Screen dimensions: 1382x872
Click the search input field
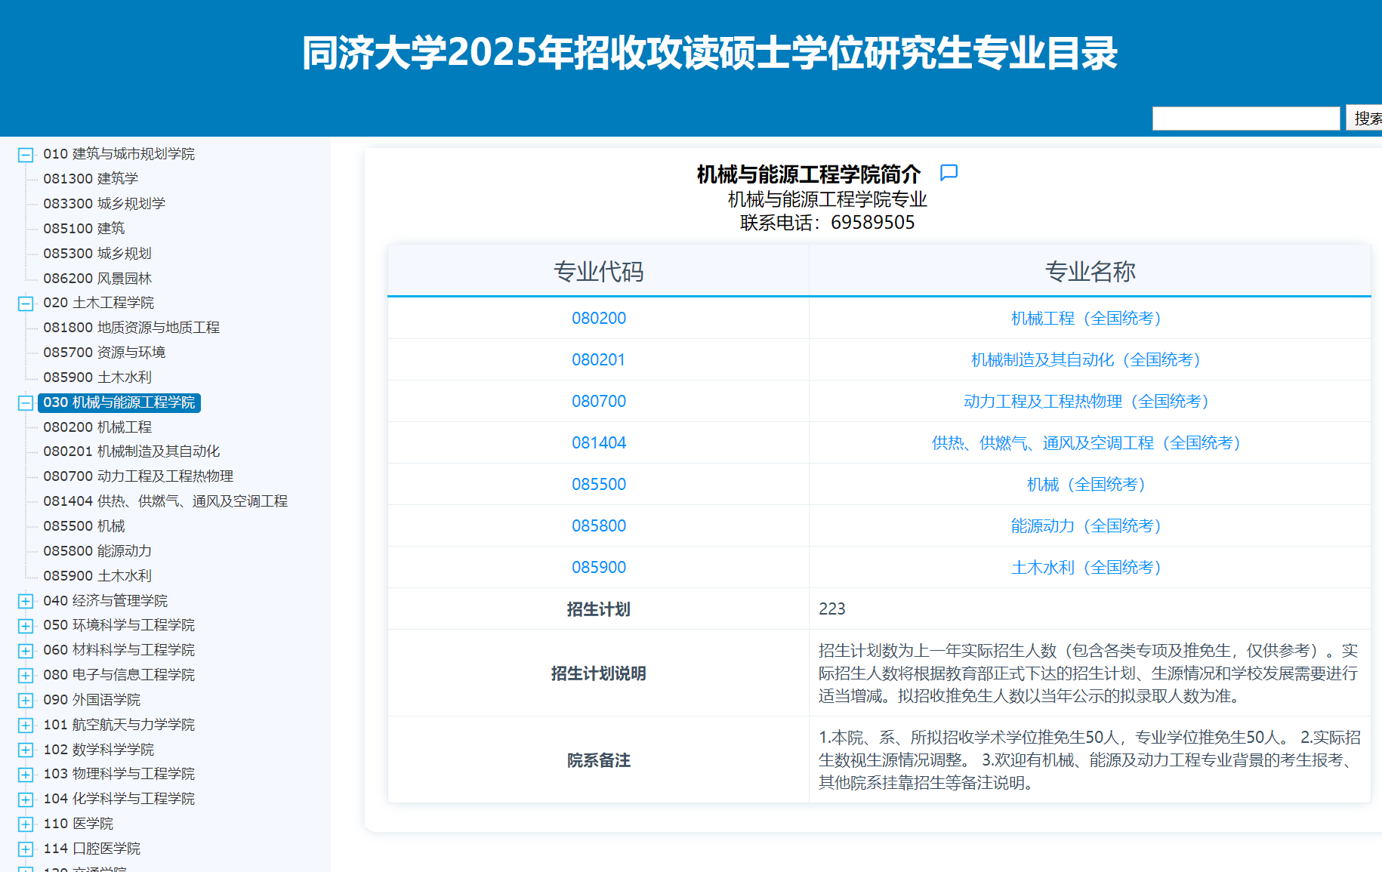pyautogui.click(x=1246, y=119)
